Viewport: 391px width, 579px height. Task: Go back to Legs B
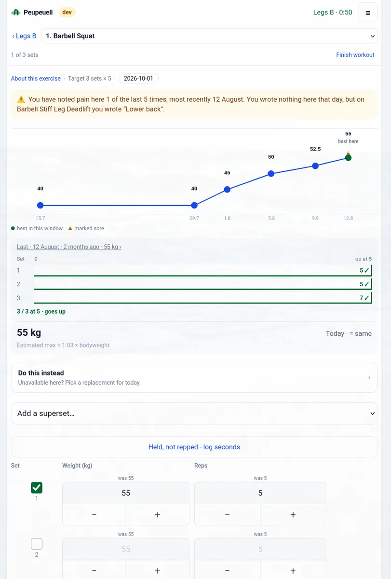point(24,36)
